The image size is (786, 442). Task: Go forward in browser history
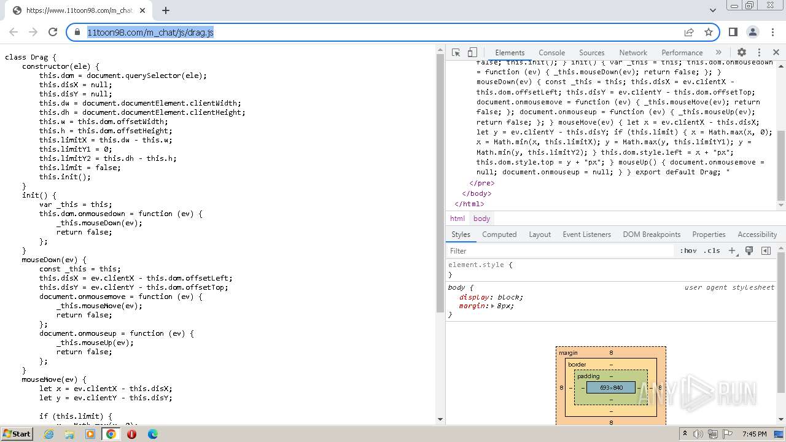click(33, 32)
